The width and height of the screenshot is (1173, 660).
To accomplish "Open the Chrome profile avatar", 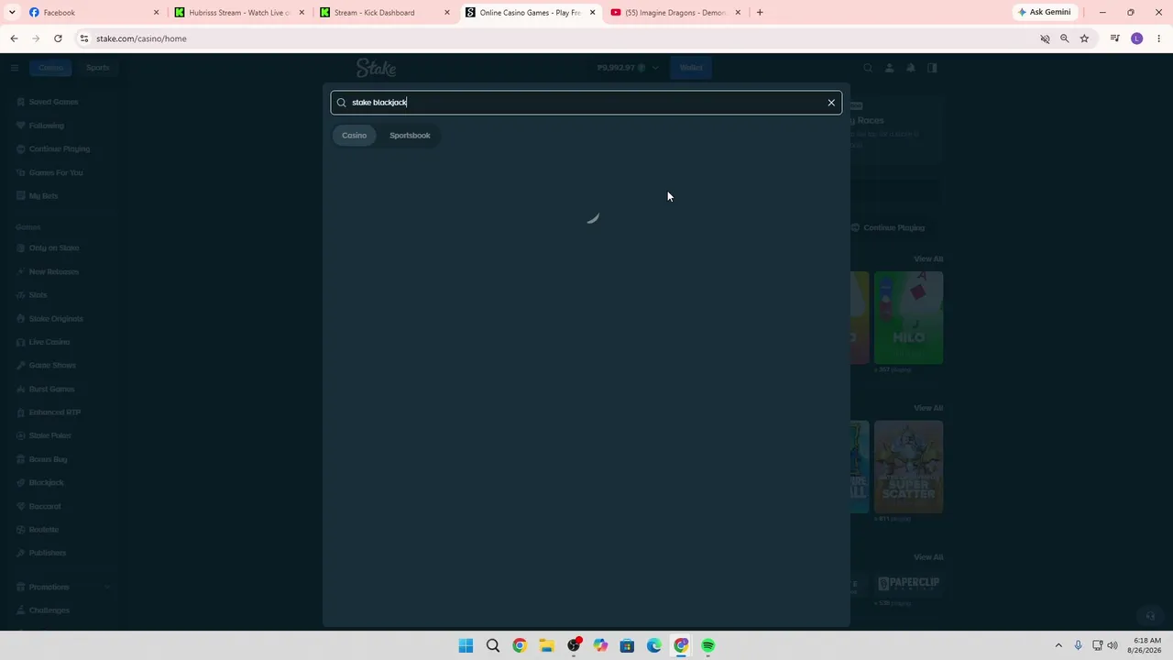I will (x=1137, y=38).
